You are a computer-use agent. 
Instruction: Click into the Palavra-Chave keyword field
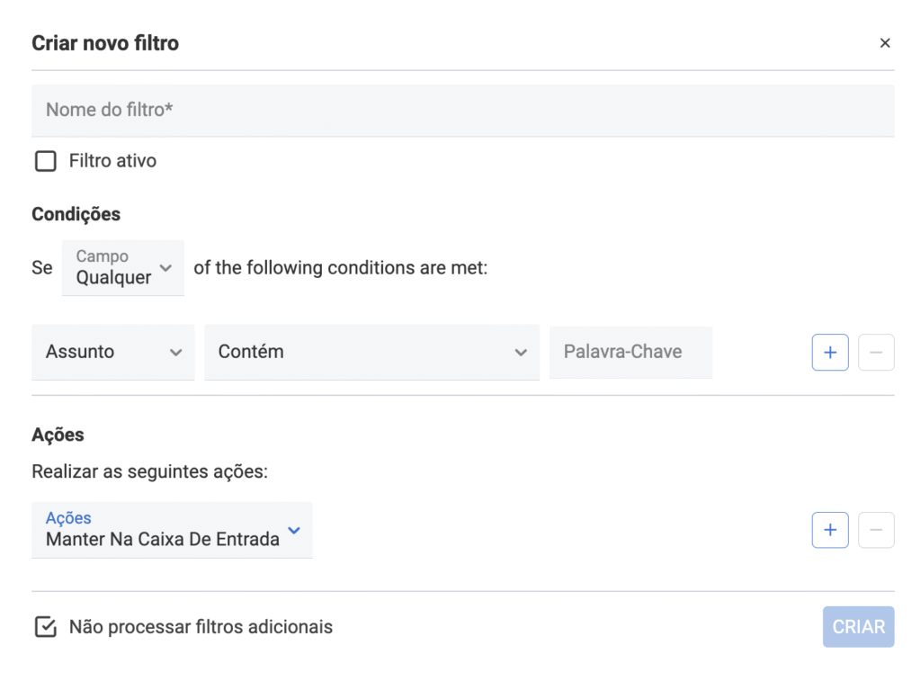[630, 352]
